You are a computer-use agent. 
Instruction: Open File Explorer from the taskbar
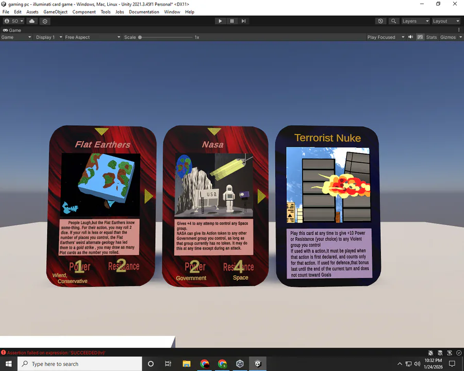(187, 364)
